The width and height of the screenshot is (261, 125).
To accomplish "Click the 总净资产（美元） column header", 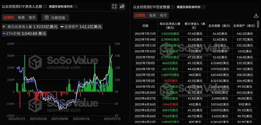I will point(244,26).
